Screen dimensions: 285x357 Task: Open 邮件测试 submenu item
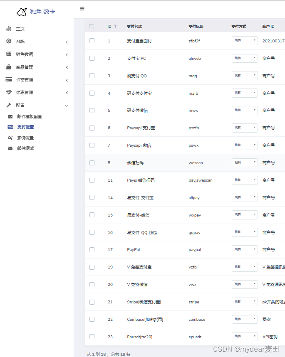25,148
